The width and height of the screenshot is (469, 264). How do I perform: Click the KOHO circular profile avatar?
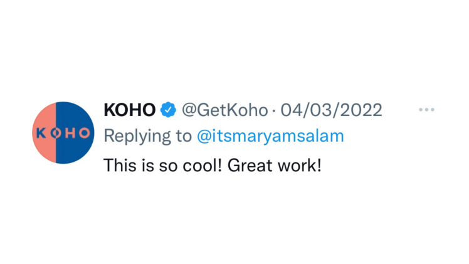[63, 133]
